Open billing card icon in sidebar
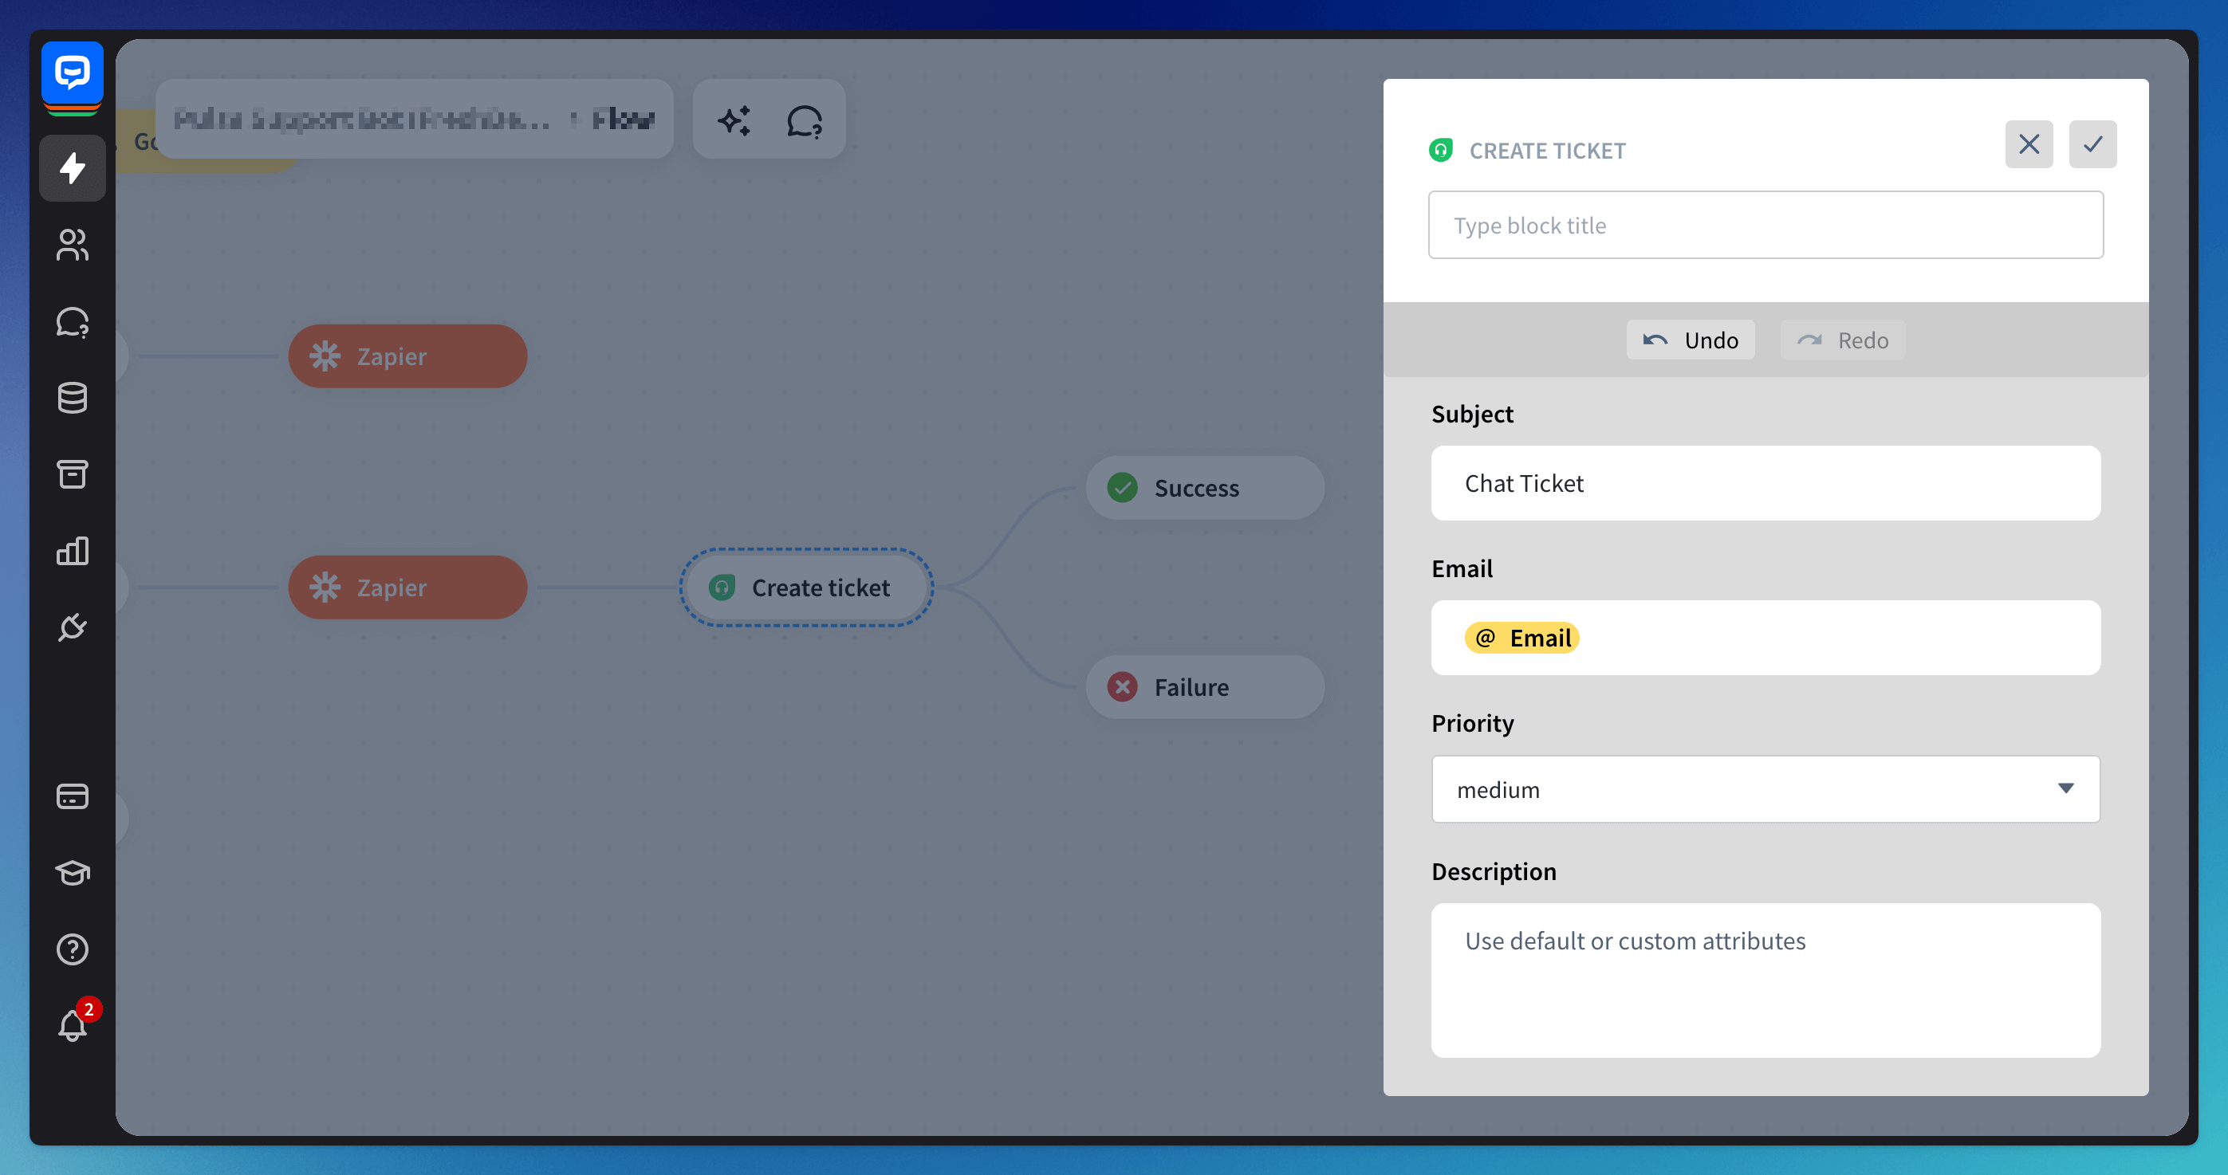Viewport: 2228px width, 1175px height. click(x=73, y=796)
